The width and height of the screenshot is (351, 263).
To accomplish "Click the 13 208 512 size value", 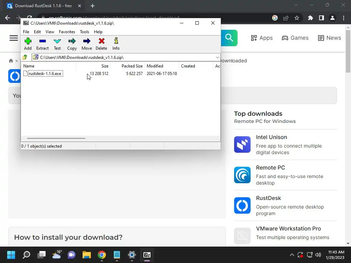I will tap(99, 74).
